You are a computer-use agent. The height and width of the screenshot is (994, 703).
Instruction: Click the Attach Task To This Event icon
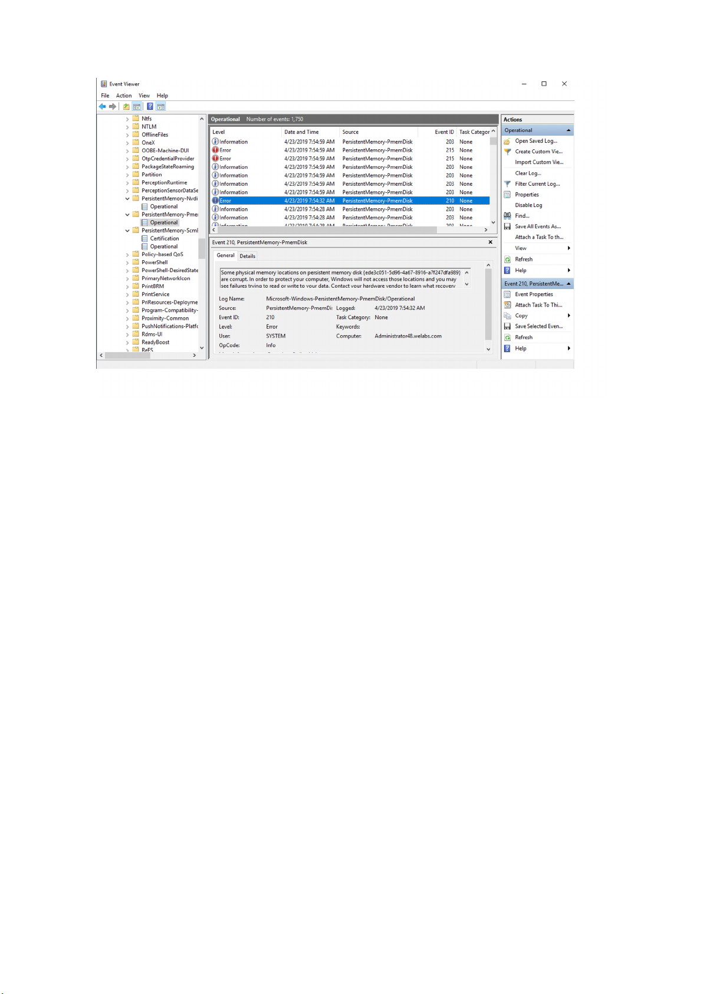tap(507, 305)
